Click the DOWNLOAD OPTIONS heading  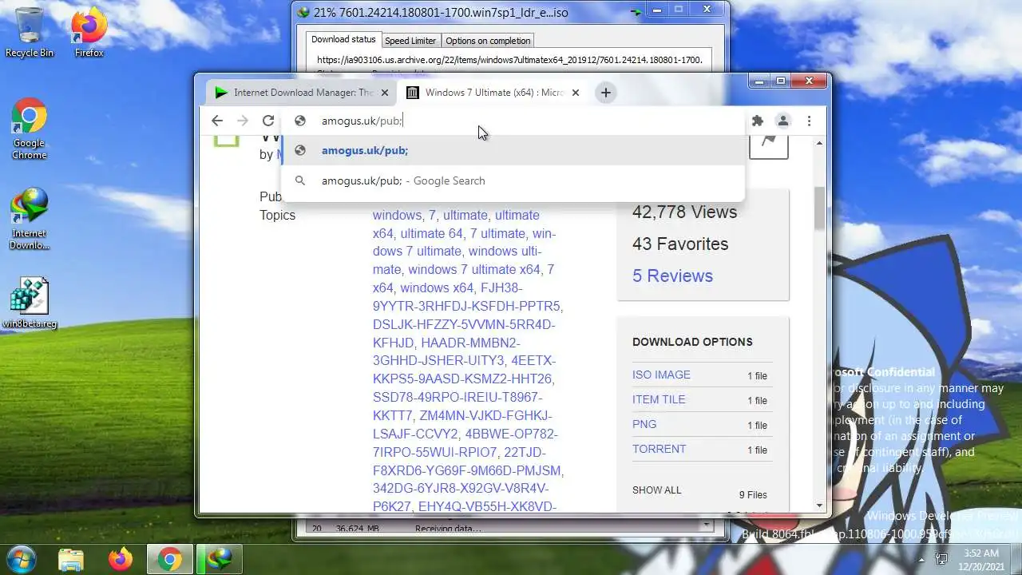tap(692, 342)
